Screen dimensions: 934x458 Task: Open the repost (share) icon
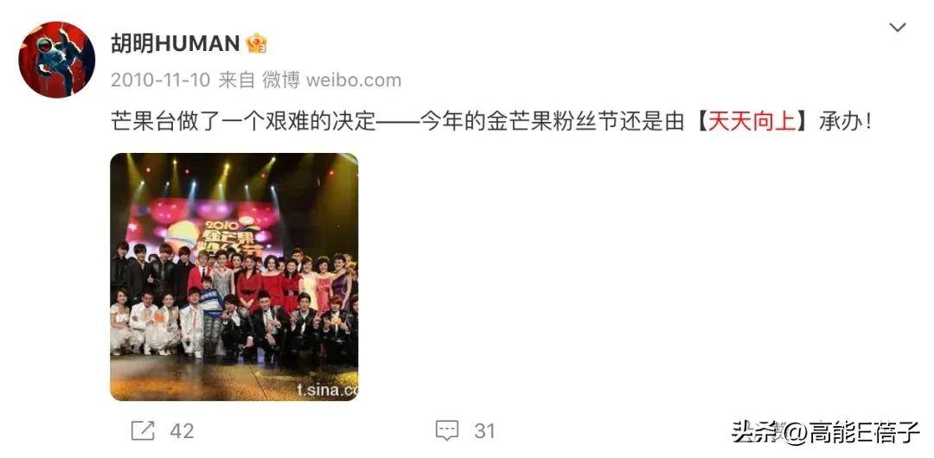coord(143,430)
